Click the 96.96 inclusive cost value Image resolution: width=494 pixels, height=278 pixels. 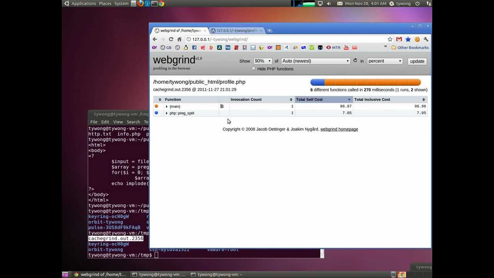pos(420,106)
